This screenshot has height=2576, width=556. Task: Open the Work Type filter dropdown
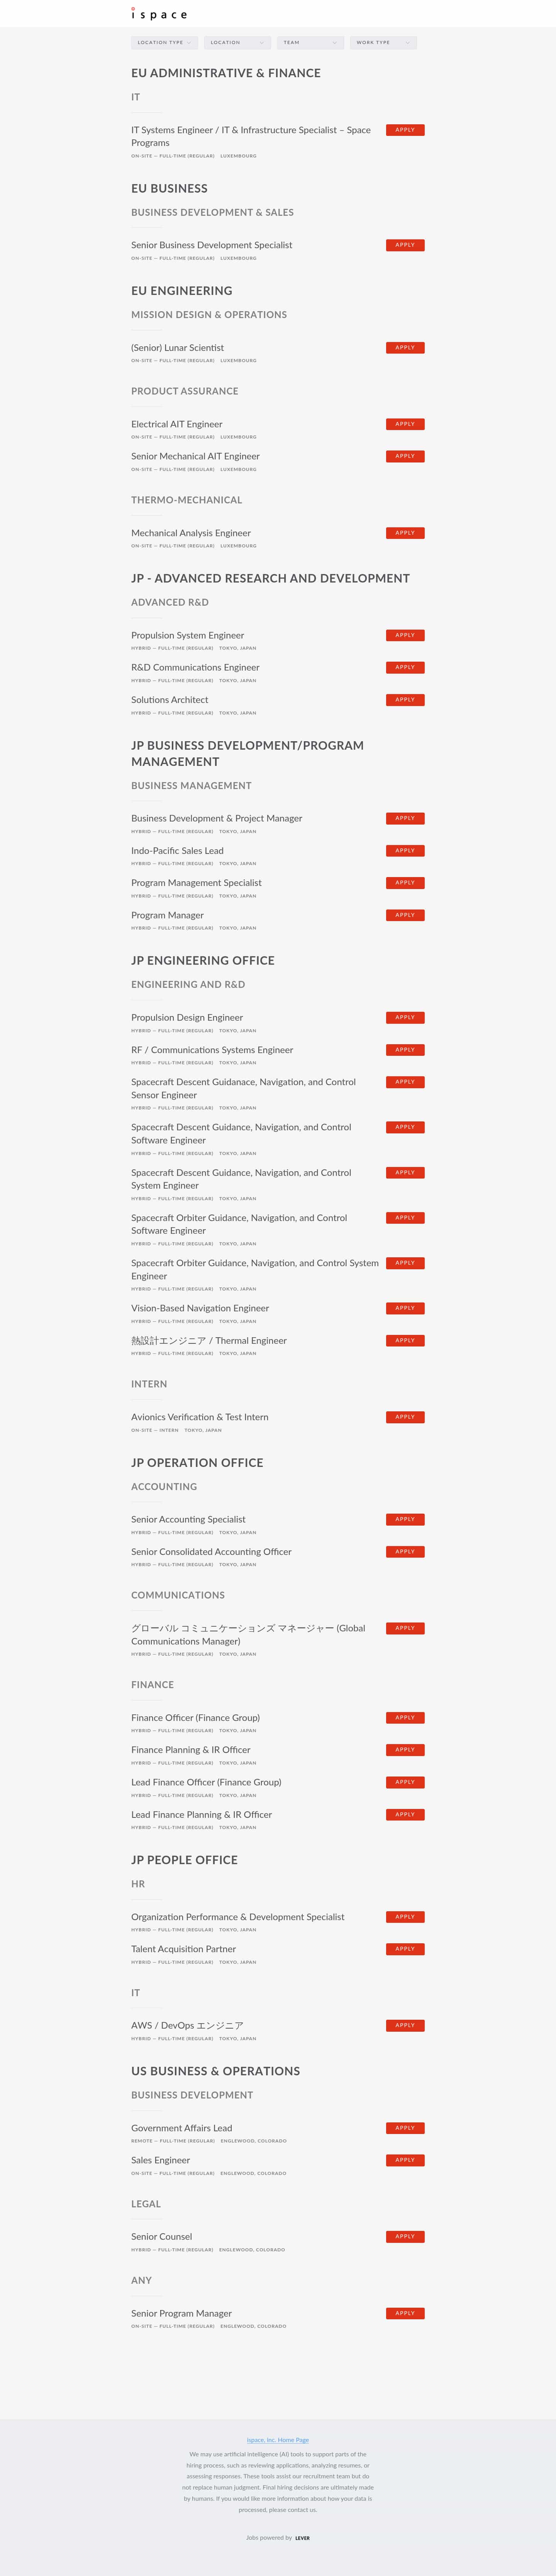coord(383,42)
